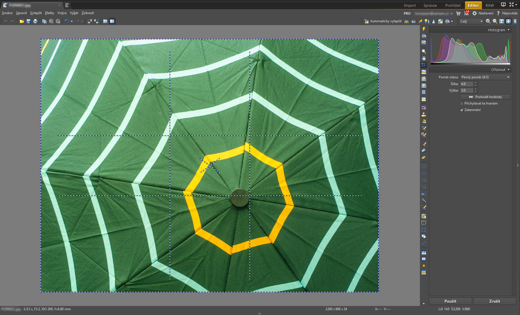Viewport: 520px width, 315px height.
Task: Select the Pan hand tool
Action: (424, 58)
